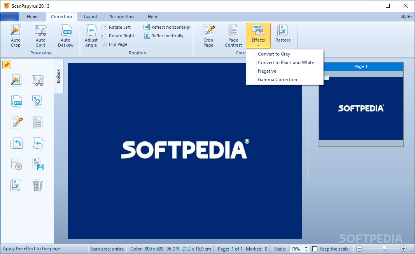Click '96 DPI' status bar text

(x=173, y=249)
